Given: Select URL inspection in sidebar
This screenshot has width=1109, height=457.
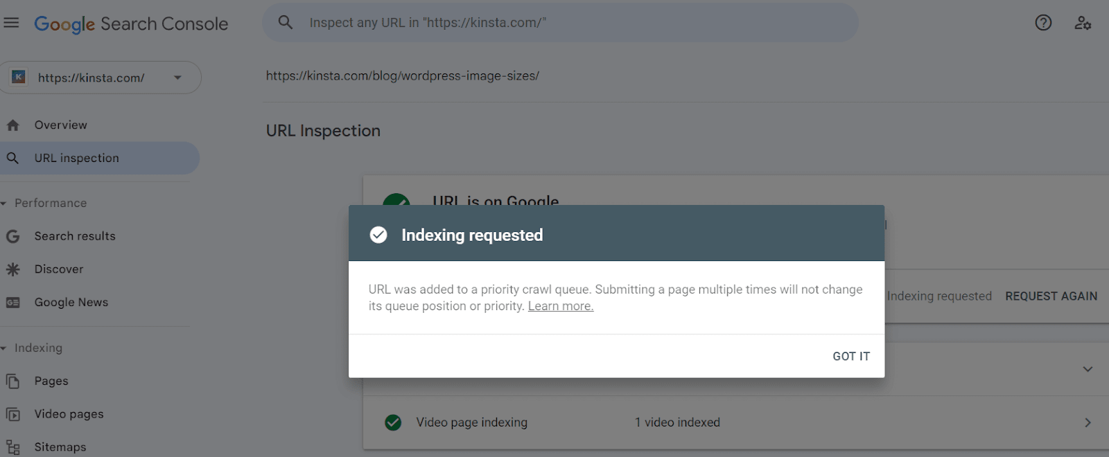Looking at the screenshot, I should 77,158.
